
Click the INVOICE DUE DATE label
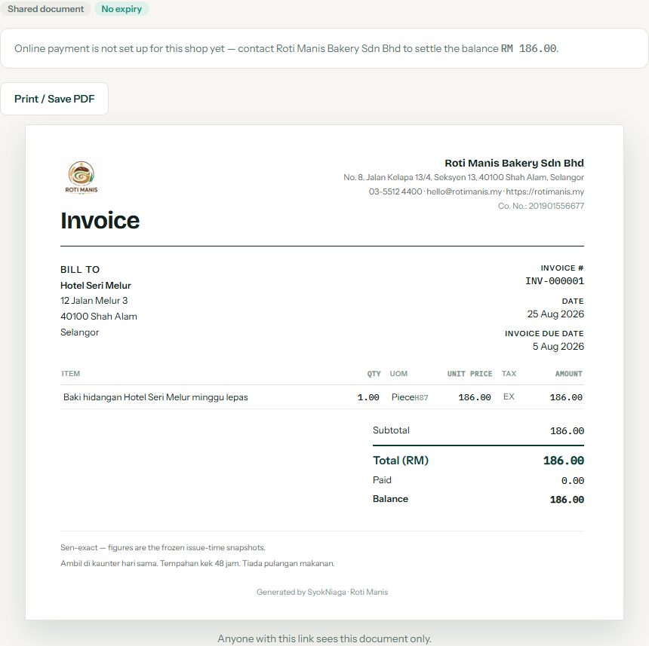pos(544,333)
